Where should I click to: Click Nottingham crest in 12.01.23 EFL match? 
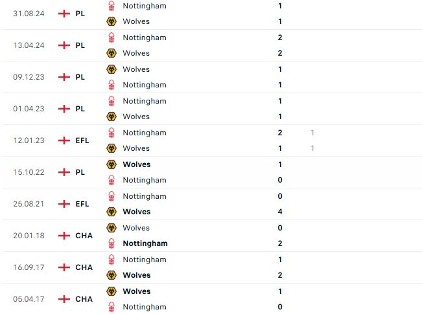[111, 133]
